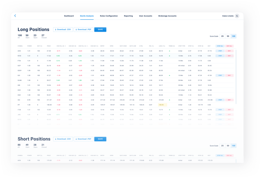The image size is (260, 178).
Task: Click the green trend arrow in the ACN row
Action: pyautogui.click(x=170, y=51)
